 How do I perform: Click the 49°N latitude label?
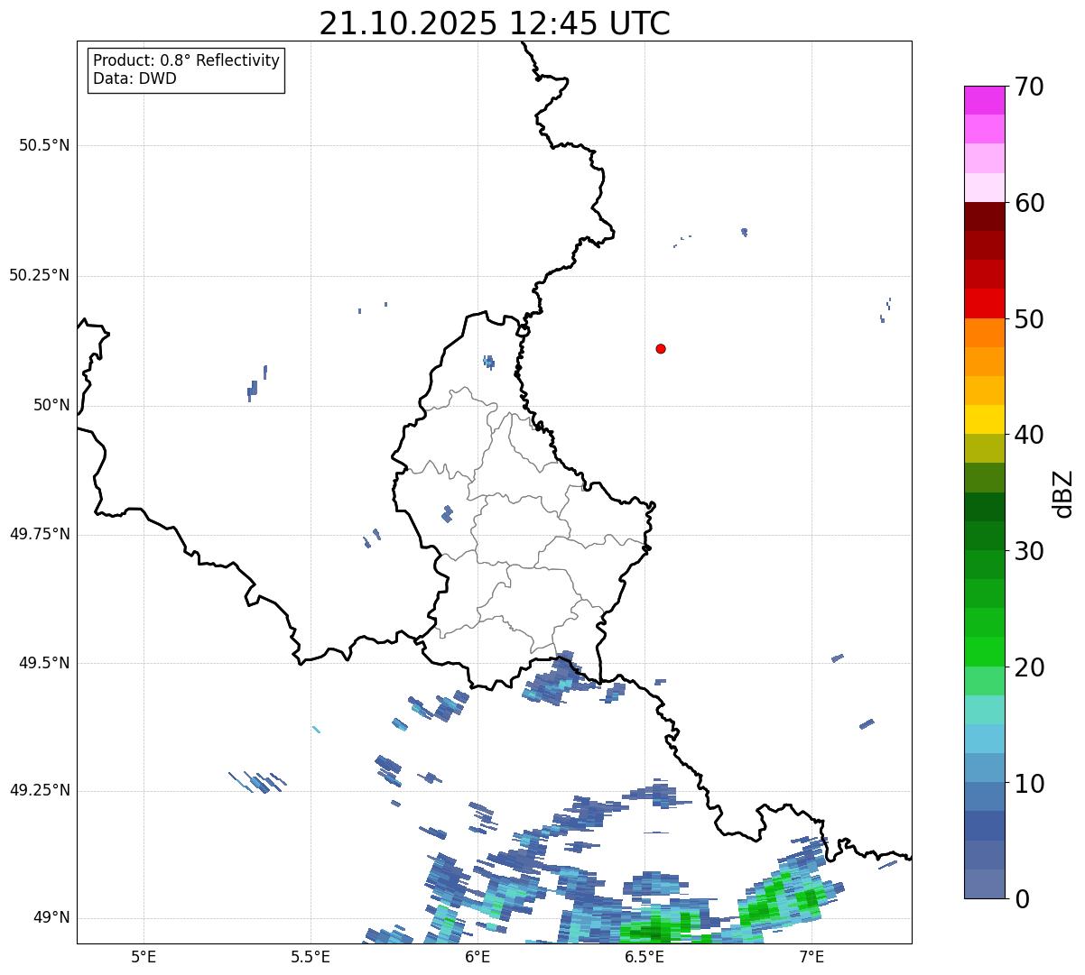pos(51,917)
